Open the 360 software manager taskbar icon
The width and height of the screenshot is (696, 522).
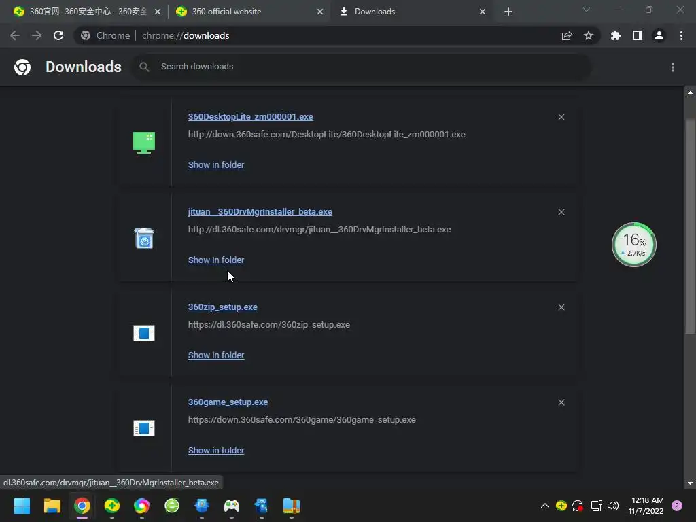click(x=201, y=506)
